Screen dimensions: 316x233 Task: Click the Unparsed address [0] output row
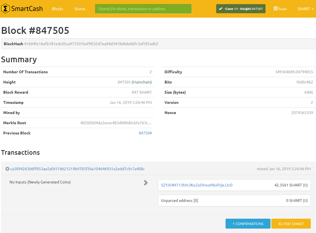point(234,201)
